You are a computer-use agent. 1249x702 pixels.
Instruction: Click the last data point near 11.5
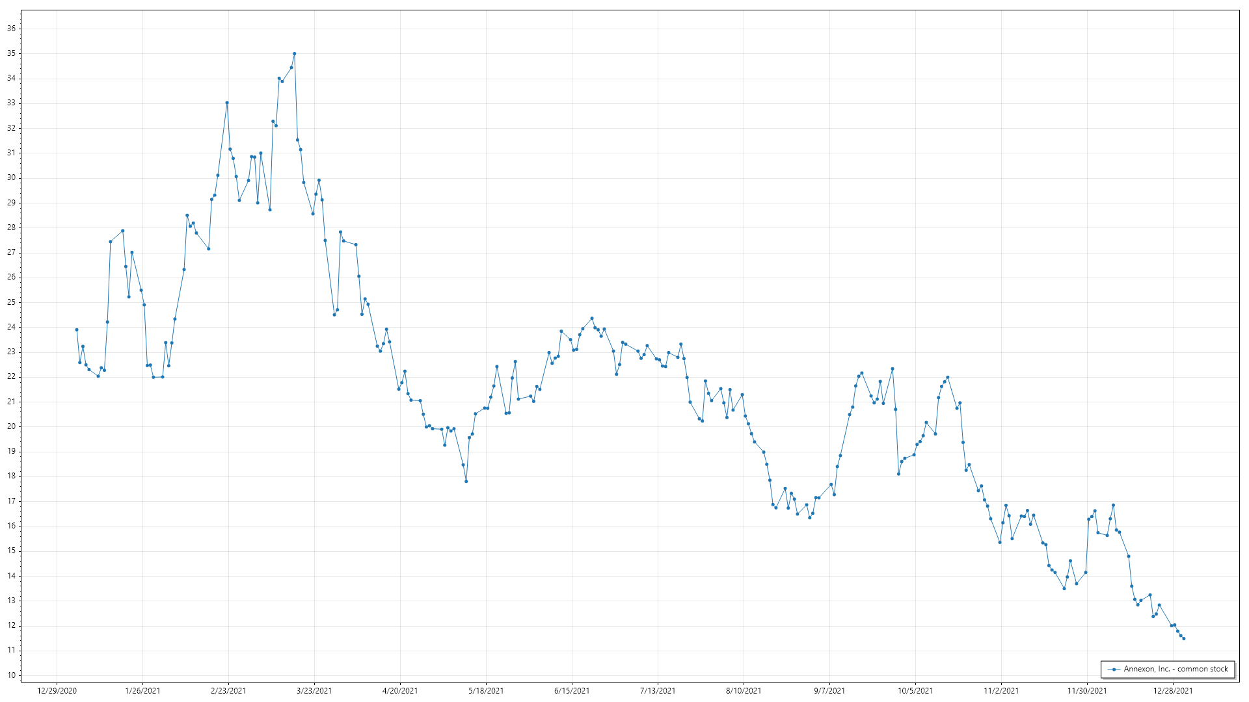[1183, 638]
